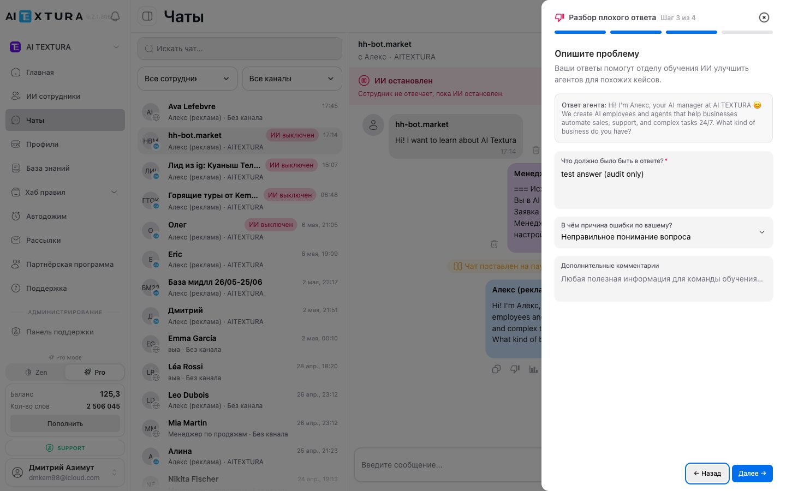The image size is (786, 491).
Task: Open the «База мидл 26/05-25/06» chat
Action: [x=240, y=288]
